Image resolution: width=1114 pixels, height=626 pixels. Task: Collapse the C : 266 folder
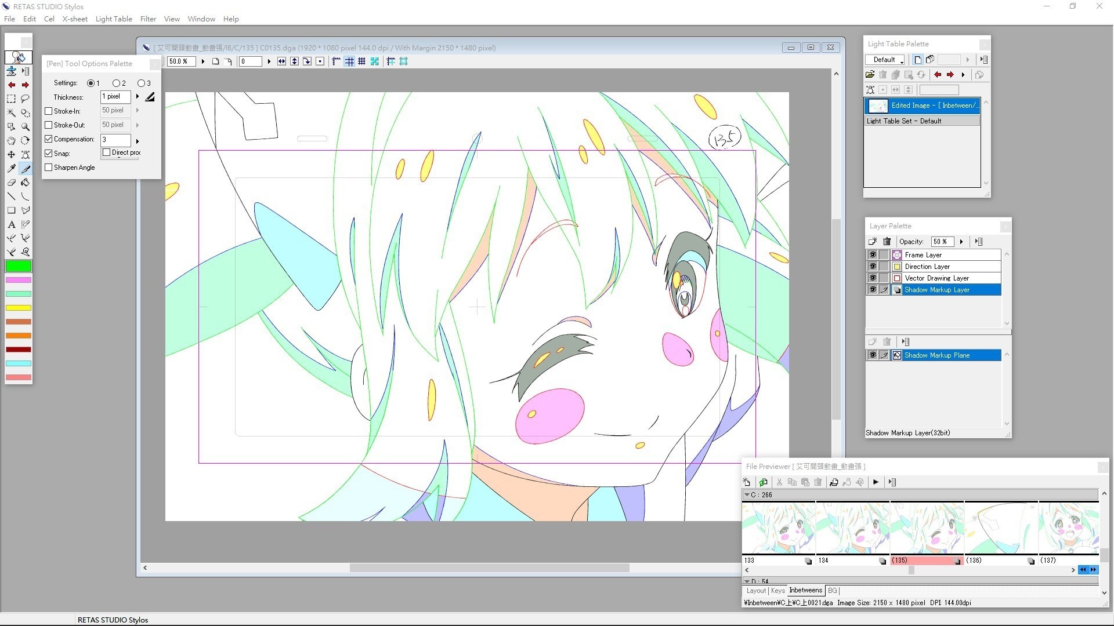[747, 495]
